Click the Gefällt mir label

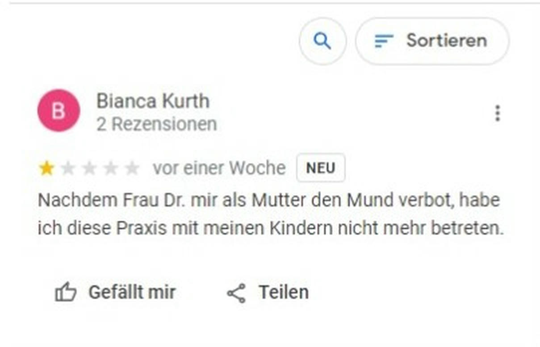[132, 293]
